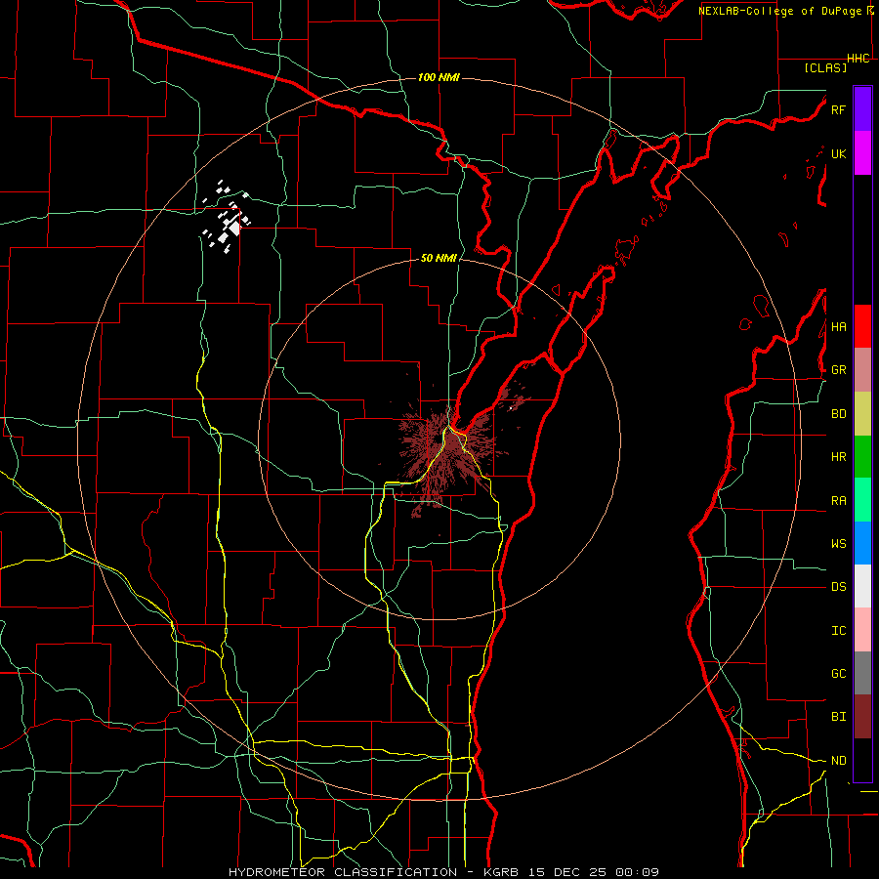Click the HA red legend swatch

click(862, 326)
